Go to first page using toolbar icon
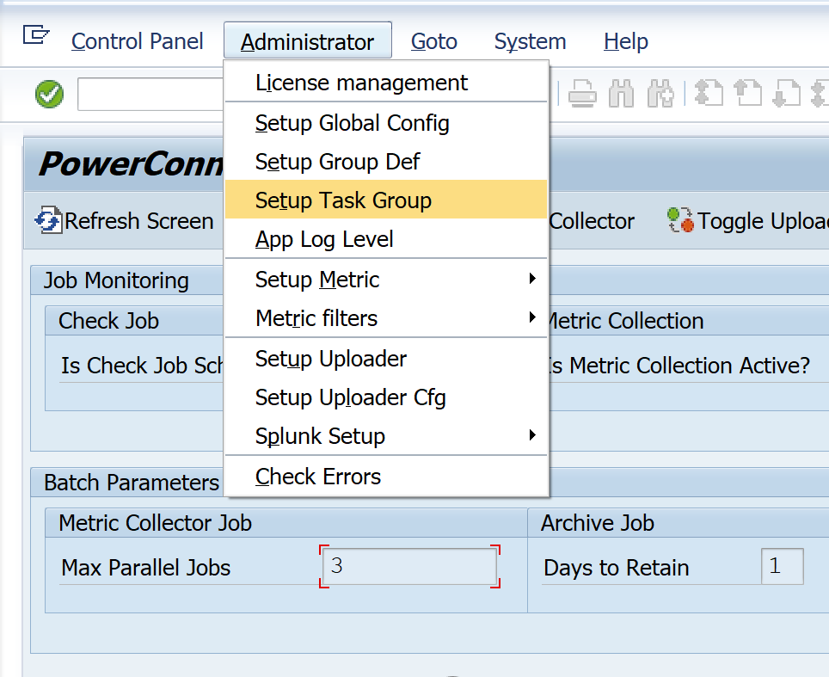Viewport: 829px width, 677px height. [709, 94]
